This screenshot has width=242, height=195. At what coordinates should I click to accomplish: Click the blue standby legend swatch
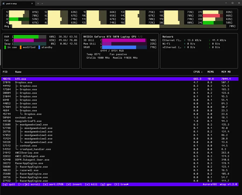(x=39, y=47)
